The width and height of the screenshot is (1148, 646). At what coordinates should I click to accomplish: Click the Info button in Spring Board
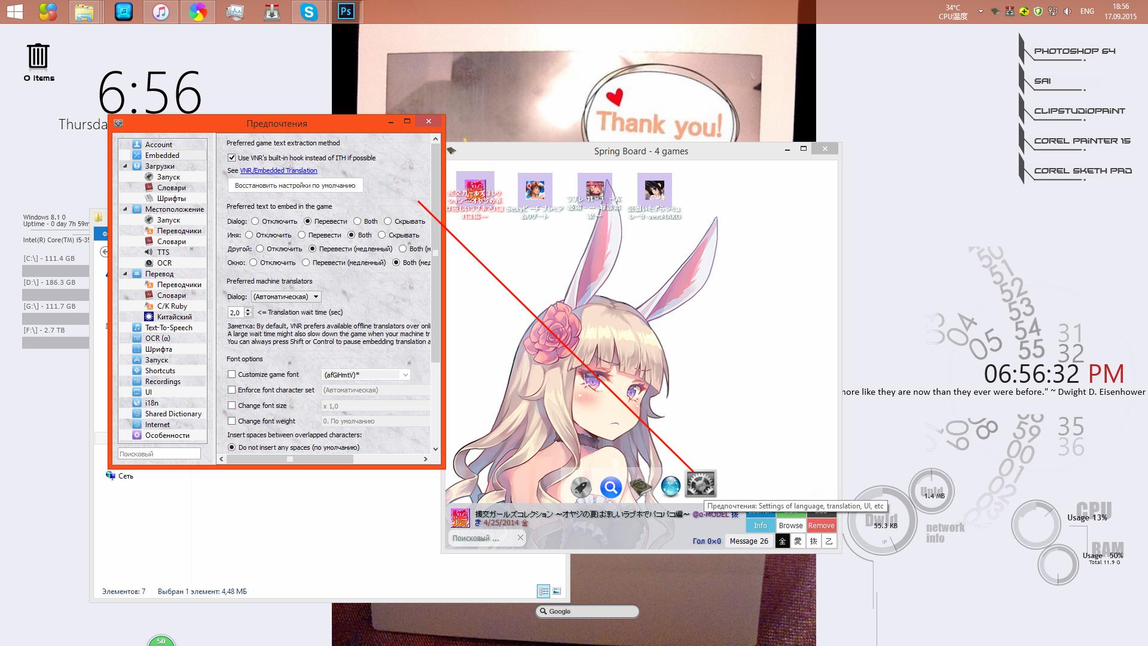[760, 526]
